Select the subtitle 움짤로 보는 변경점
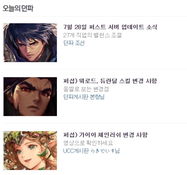 pos(86,89)
